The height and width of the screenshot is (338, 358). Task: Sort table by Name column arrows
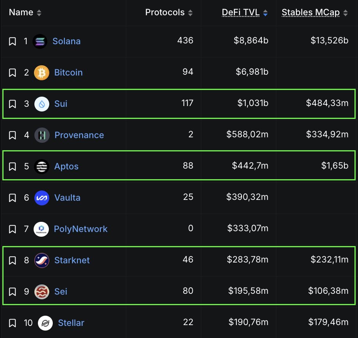[39, 13]
